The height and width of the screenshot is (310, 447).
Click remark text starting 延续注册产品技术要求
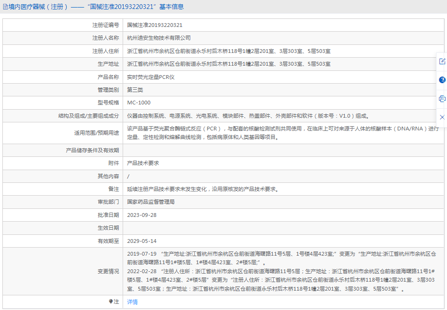[x=203, y=189]
